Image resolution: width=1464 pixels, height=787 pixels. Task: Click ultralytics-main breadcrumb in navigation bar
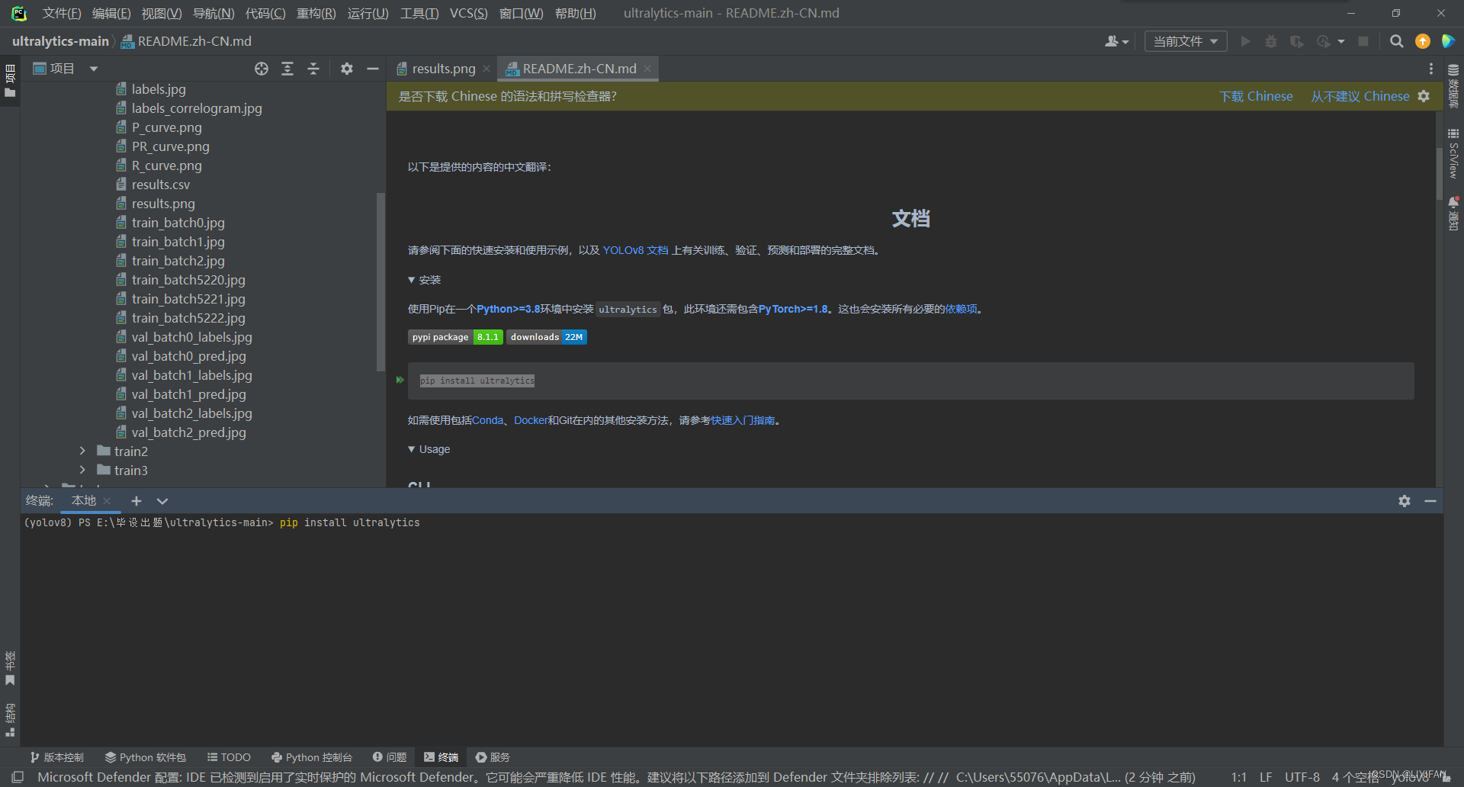(x=60, y=41)
